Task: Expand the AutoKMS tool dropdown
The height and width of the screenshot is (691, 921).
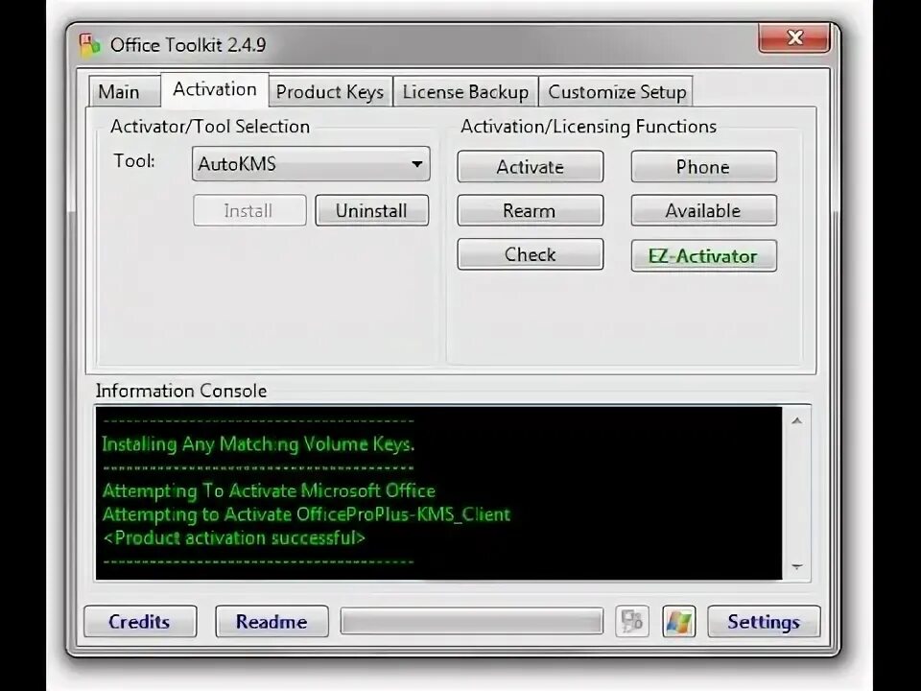Action: click(x=311, y=163)
